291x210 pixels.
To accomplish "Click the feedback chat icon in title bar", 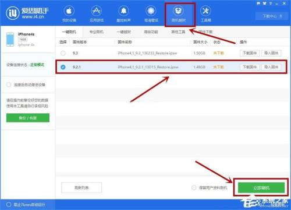I will (x=258, y=3).
